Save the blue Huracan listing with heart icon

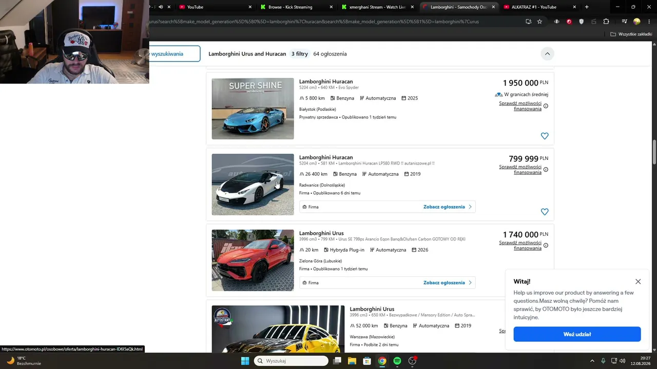(545, 136)
